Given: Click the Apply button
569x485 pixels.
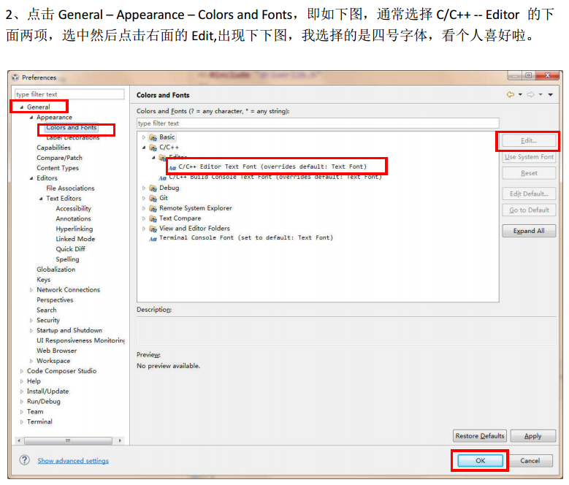Looking at the screenshot, I should tap(532, 436).
